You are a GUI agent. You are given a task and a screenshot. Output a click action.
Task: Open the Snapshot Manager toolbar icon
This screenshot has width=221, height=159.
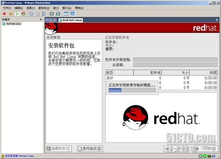44,14
